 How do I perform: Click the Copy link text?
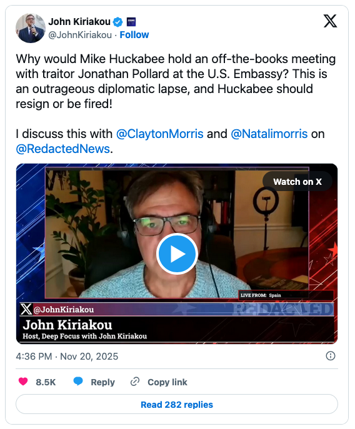[x=167, y=382]
